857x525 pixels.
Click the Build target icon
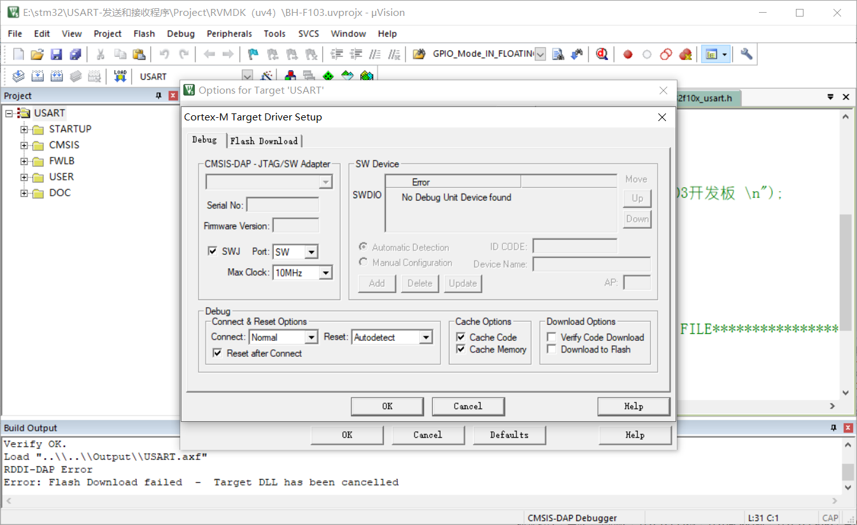coord(38,76)
